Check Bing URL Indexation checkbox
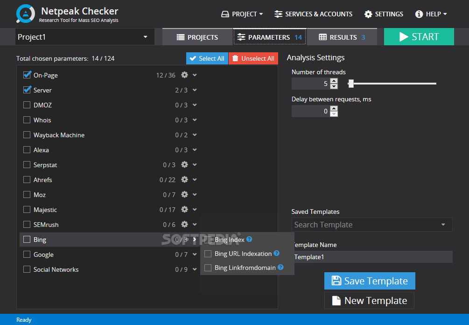469x325 pixels. pos(208,254)
